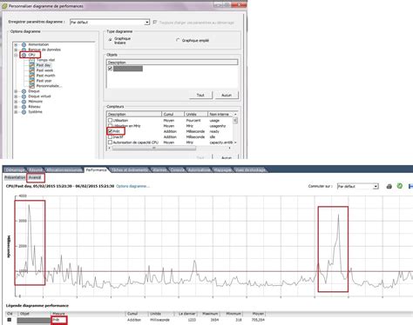Click the Nom interne column header
This screenshot has width=413, height=325.
click(220, 114)
